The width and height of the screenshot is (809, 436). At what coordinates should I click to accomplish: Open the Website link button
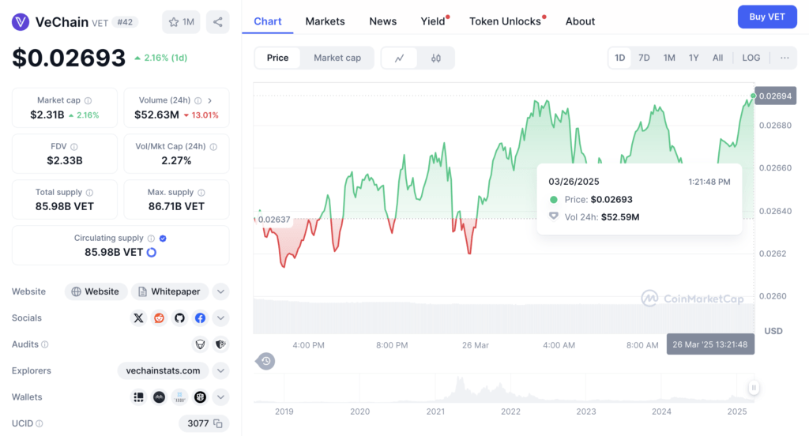tap(96, 291)
